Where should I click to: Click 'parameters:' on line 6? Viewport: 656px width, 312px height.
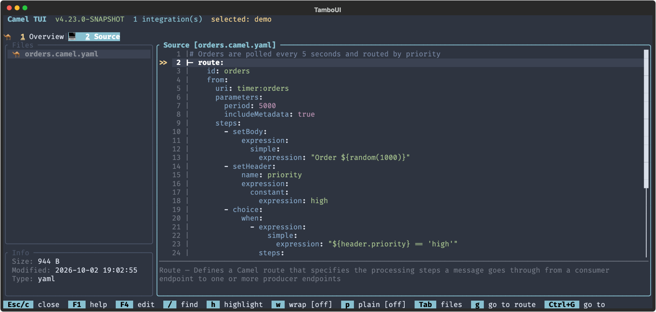click(239, 97)
